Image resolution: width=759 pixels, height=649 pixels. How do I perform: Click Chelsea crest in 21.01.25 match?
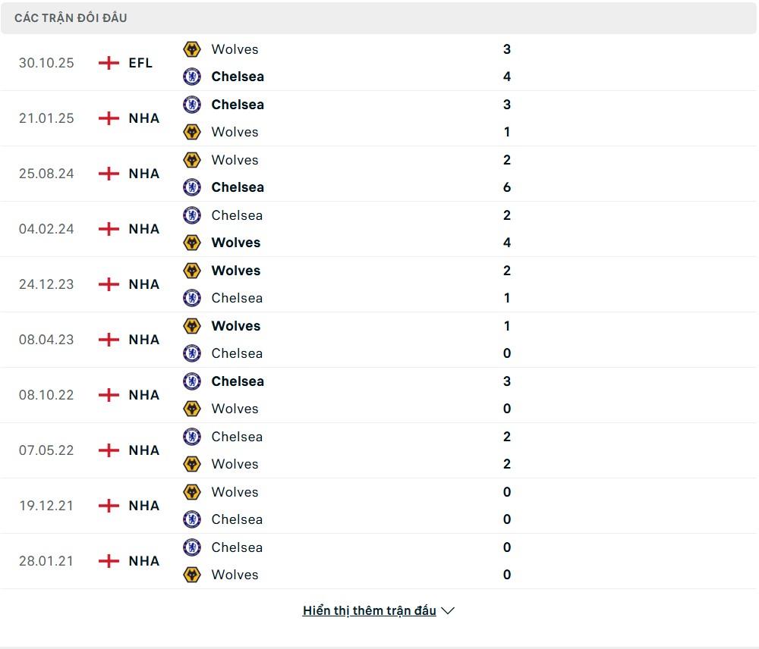(192, 105)
